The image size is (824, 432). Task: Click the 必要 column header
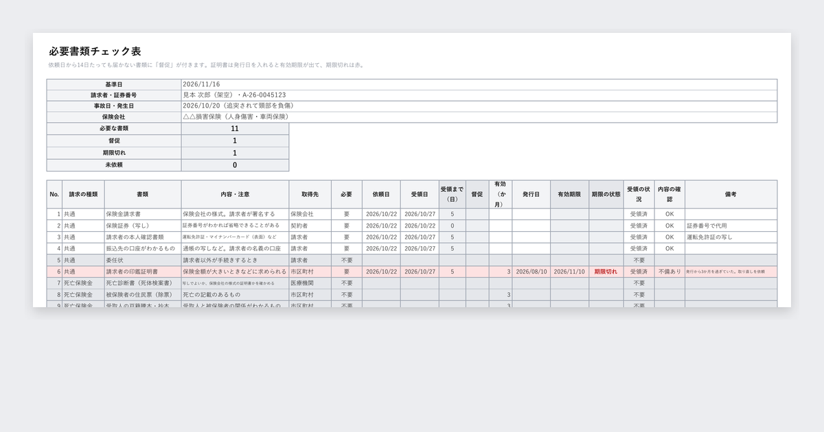coord(347,195)
